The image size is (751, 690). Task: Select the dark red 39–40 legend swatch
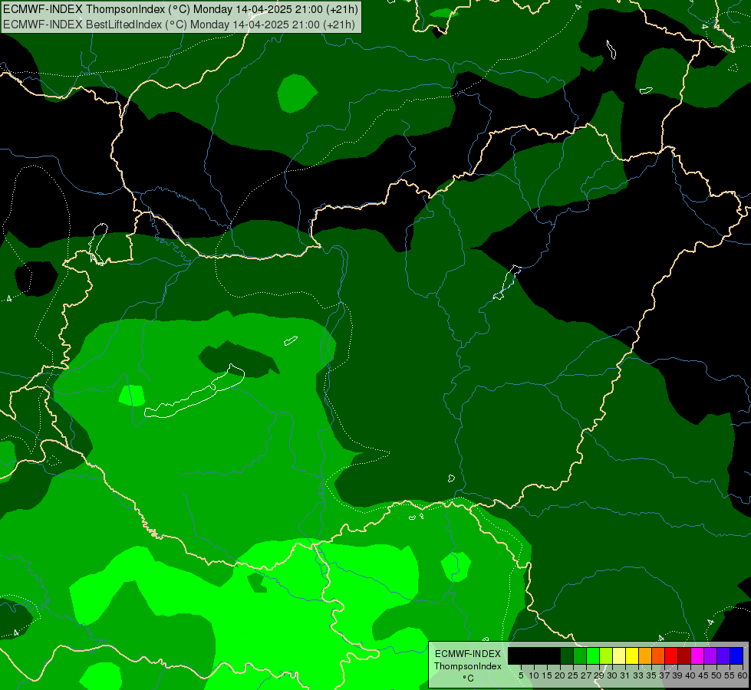[x=684, y=655]
